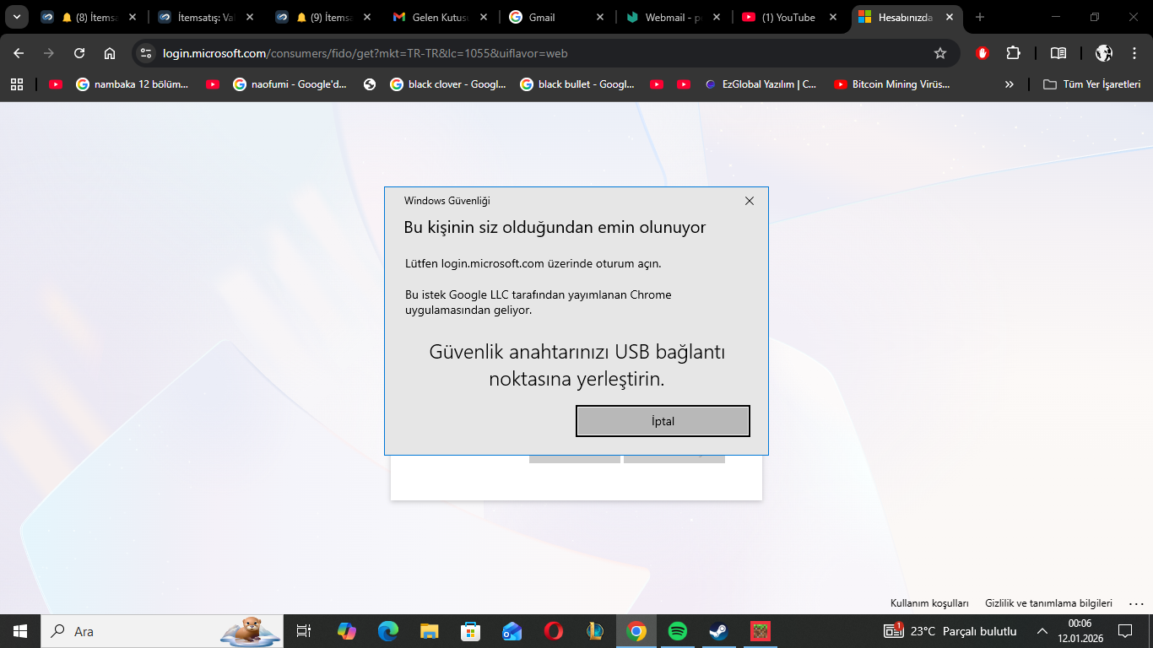The height and width of the screenshot is (648, 1153).
Task: Switch to the Gmail tab
Action: pos(556,17)
